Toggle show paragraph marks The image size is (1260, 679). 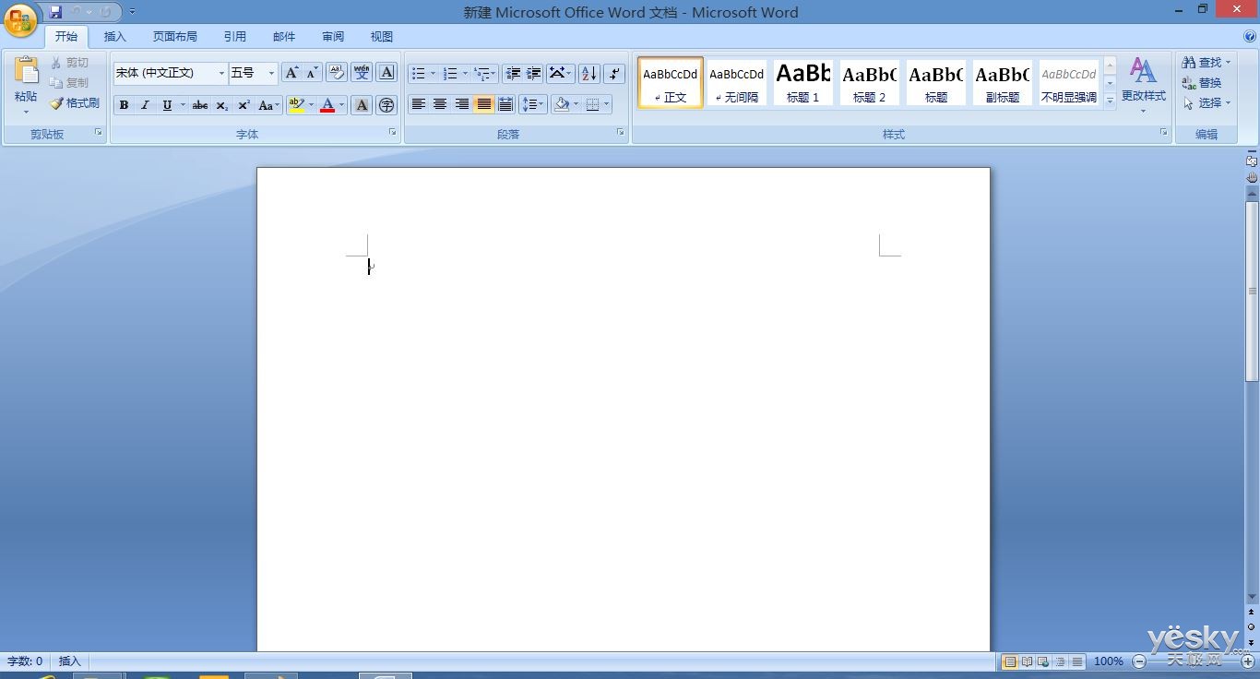click(614, 73)
